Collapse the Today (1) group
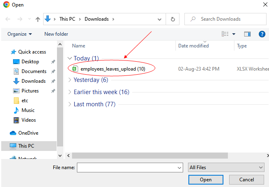The image size is (269, 187). point(70,58)
